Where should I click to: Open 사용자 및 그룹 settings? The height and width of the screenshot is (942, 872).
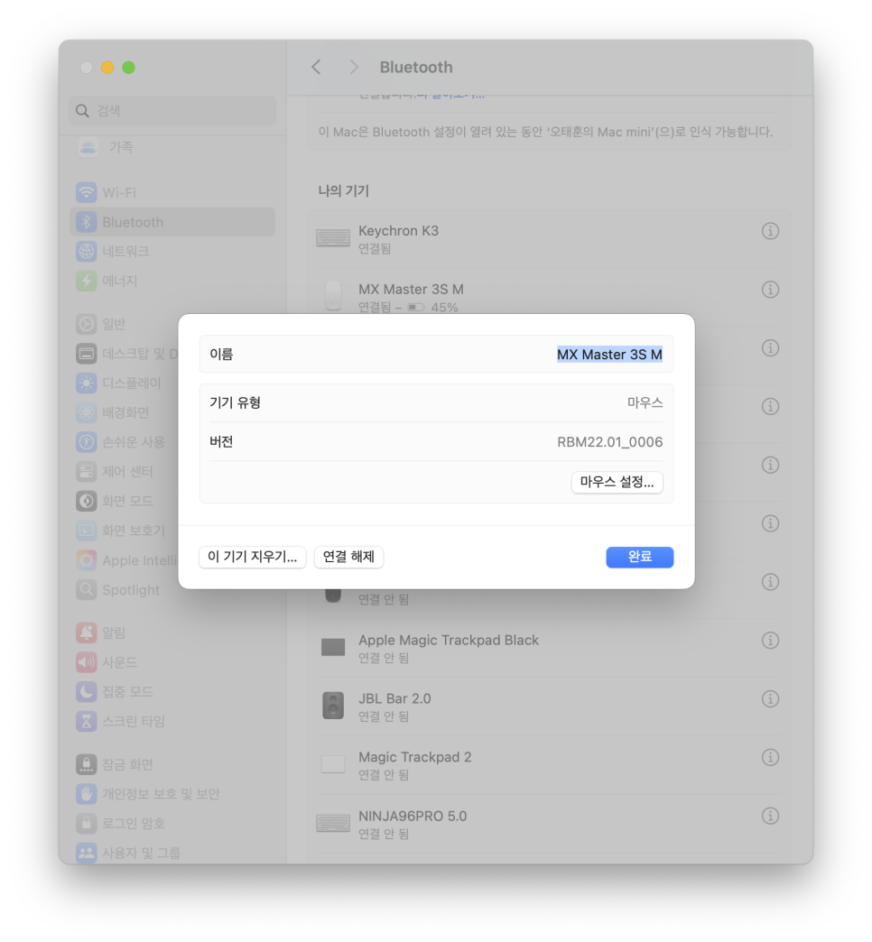[x=172, y=852]
